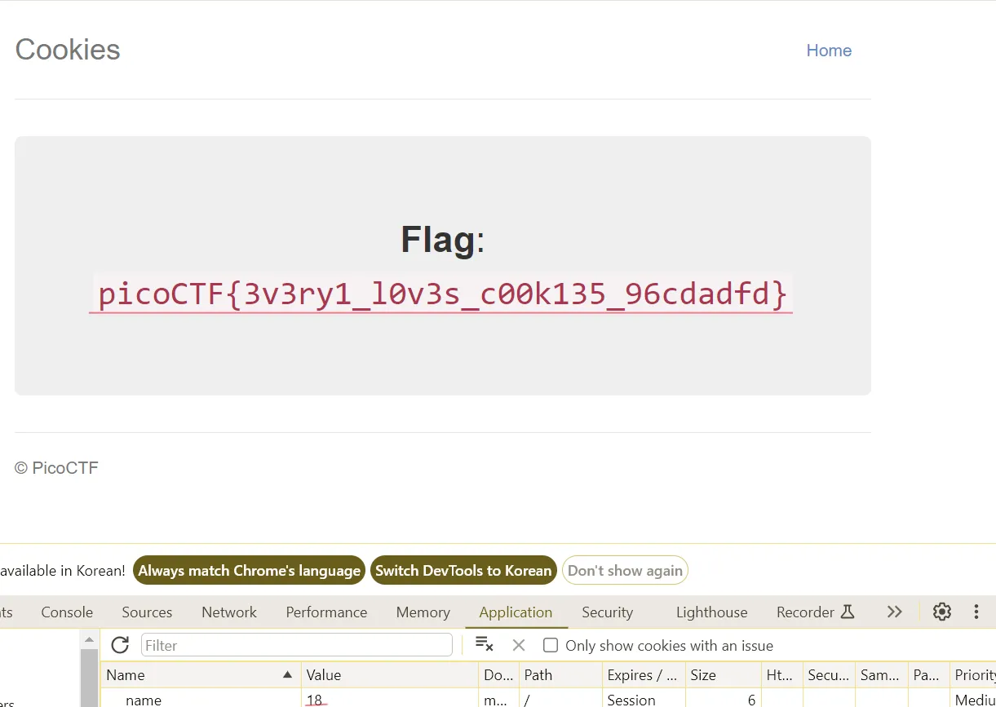Select the 'name' cookie row
The width and height of the screenshot is (996, 707).
point(548,700)
